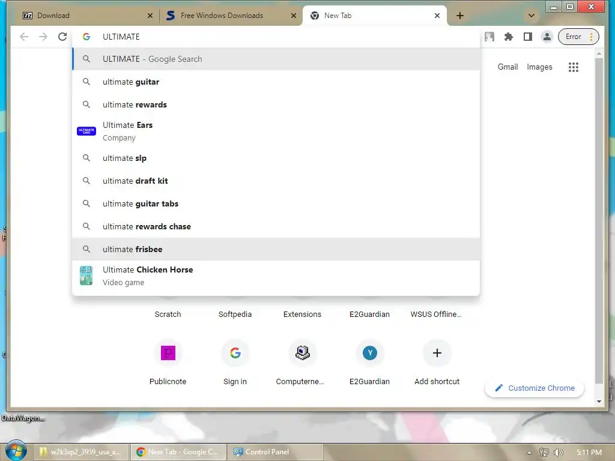The image size is (615, 461).
Task: Close the New Tab tab
Action: pos(437,16)
